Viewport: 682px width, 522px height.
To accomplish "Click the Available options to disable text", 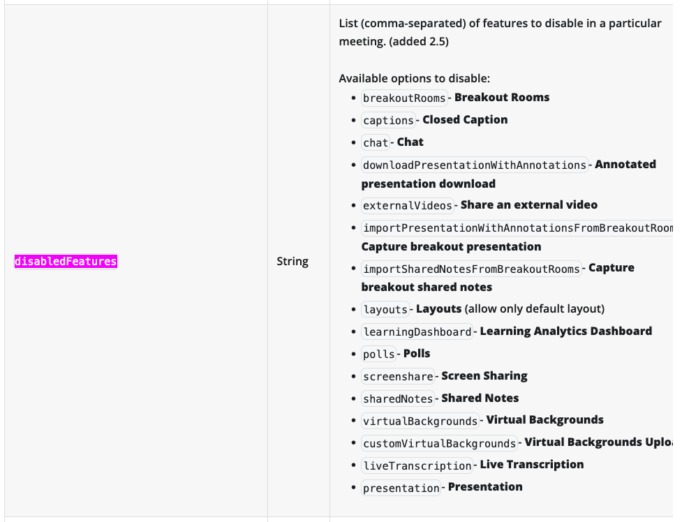I will coord(414,78).
